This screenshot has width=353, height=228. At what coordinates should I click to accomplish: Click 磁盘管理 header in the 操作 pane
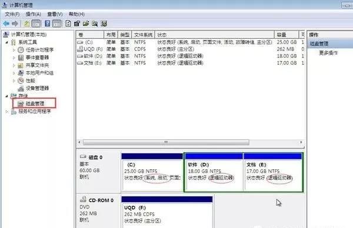pyautogui.click(x=331, y=43)
